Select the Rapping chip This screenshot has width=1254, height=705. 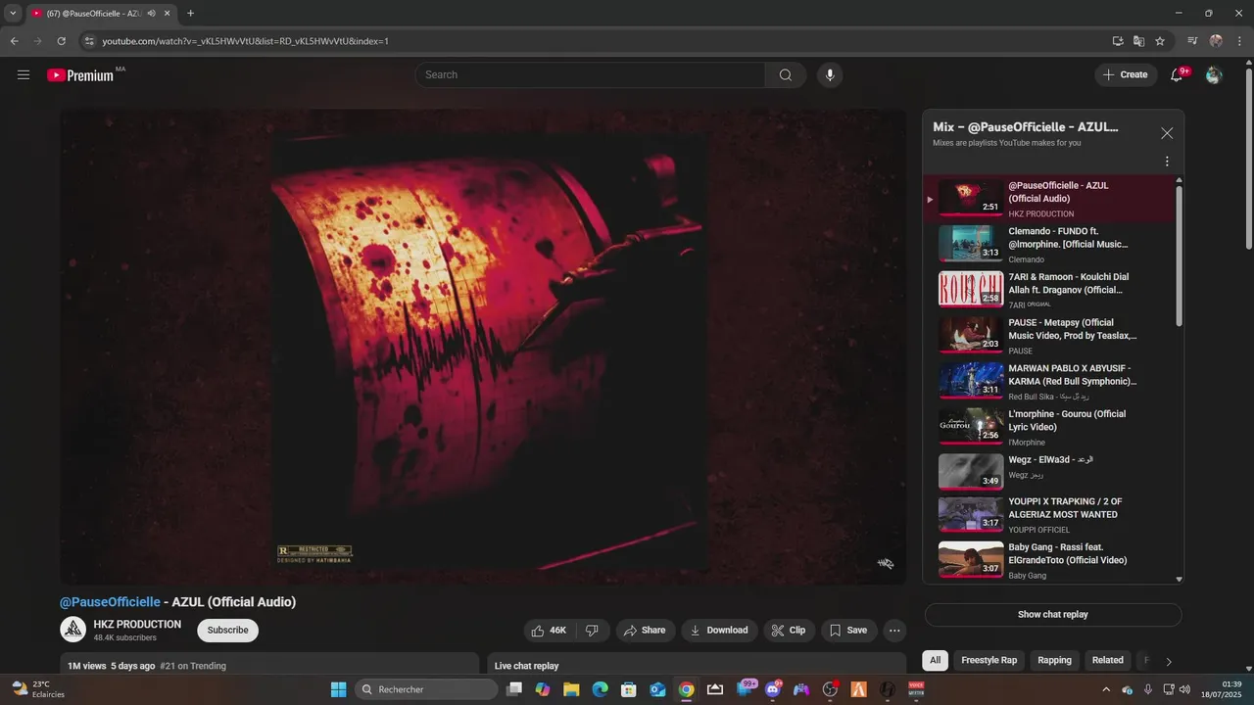click(1054, 660)
